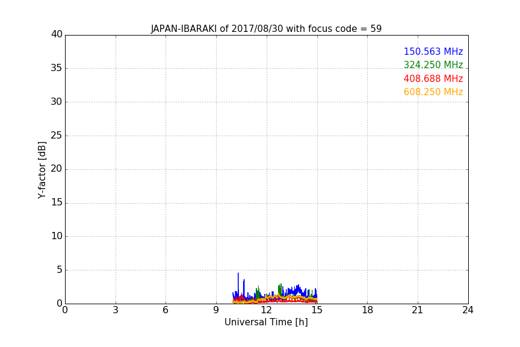Click the x-axis tick label 24

click(x=468, y=310)
